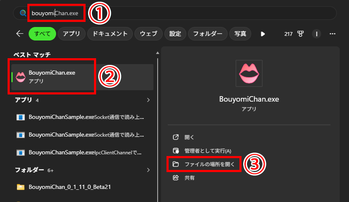Click the folder icon of BouyomiChan_0_1_11_0_Beta21

(21, 187)
